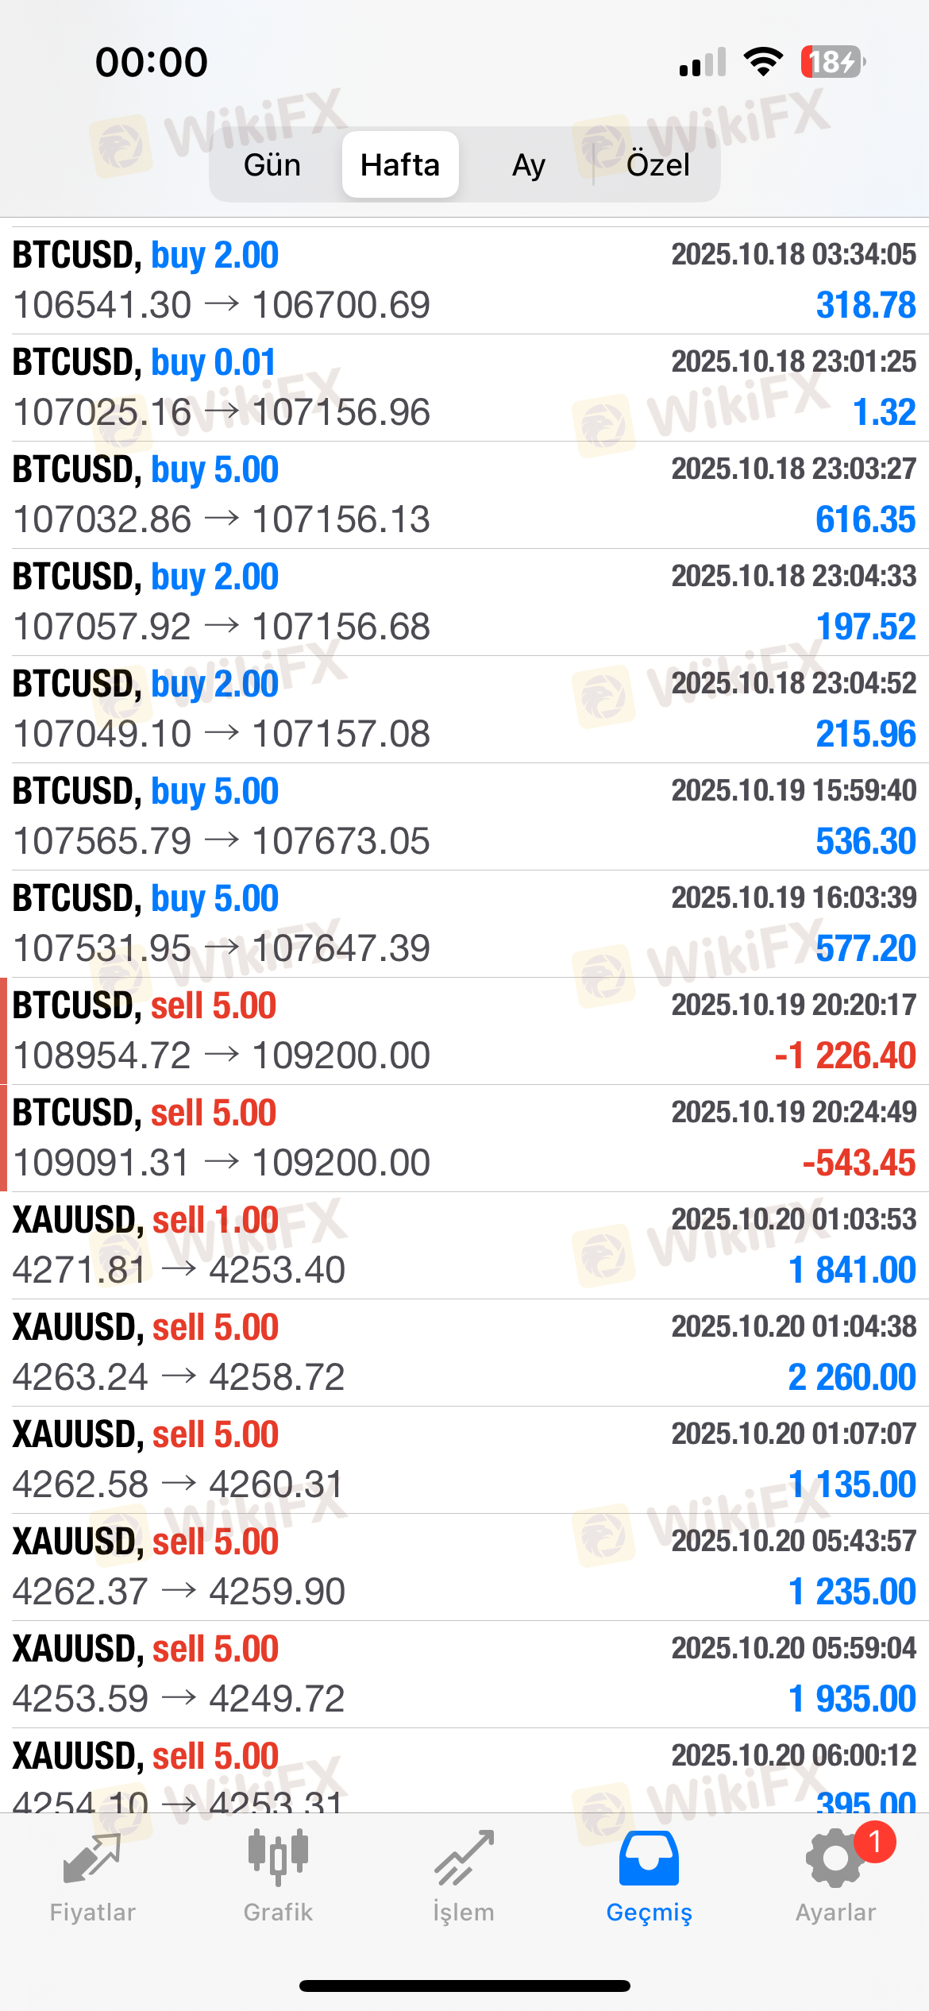Screen dimensions: 929x2011
Task: Tap the Geçmiş history tray icon
Action: coord(649,1859)
